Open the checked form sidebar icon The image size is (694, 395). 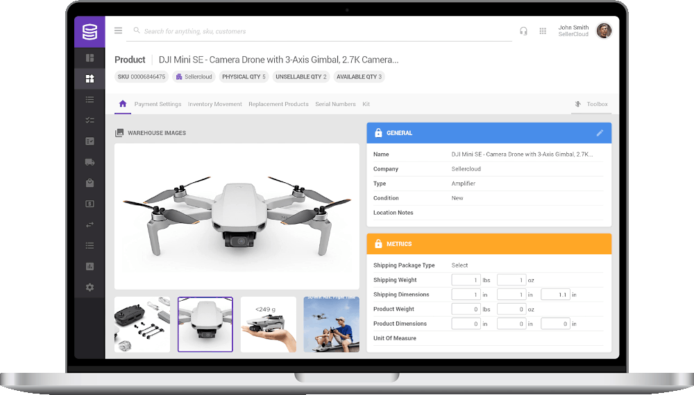tap(90, 141)
